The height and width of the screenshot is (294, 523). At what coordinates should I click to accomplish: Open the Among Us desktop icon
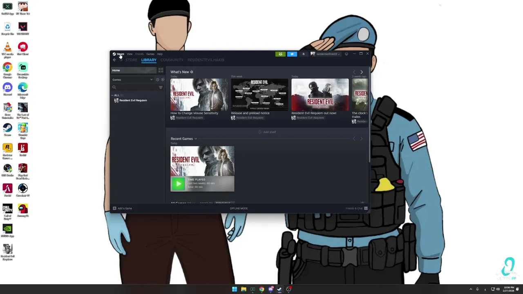tap(22, 210)
